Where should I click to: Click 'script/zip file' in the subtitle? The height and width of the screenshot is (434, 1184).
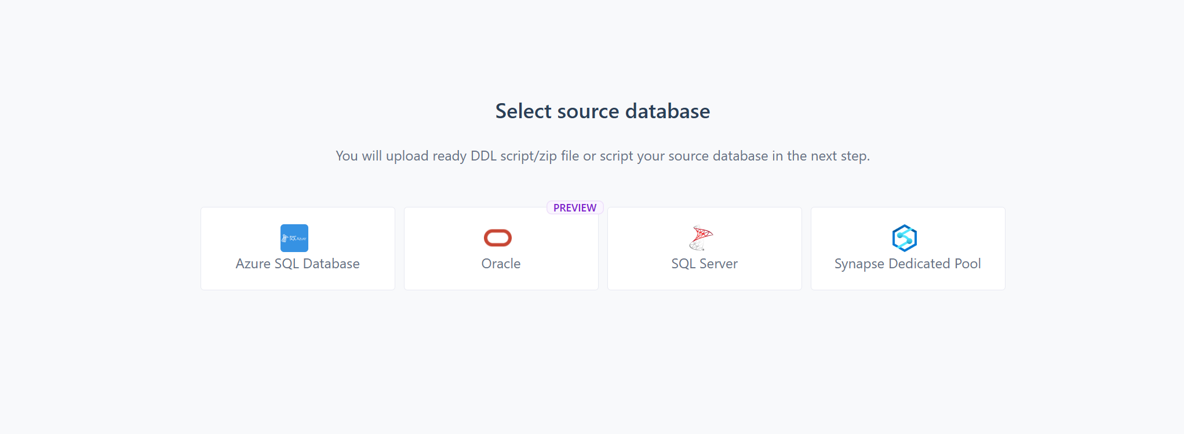pos(539,156)
